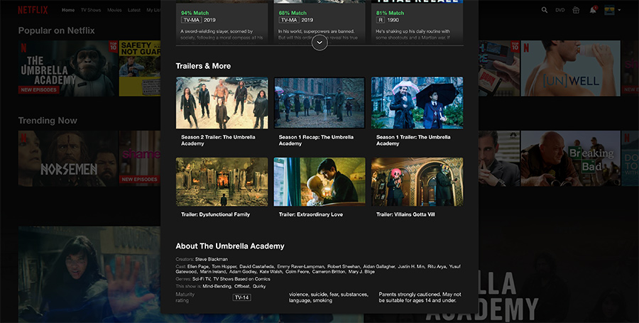This screenshot has width=639, height=323.
Task: Open the Sci-Fi TV genre link
Action: tap(202, 279)
